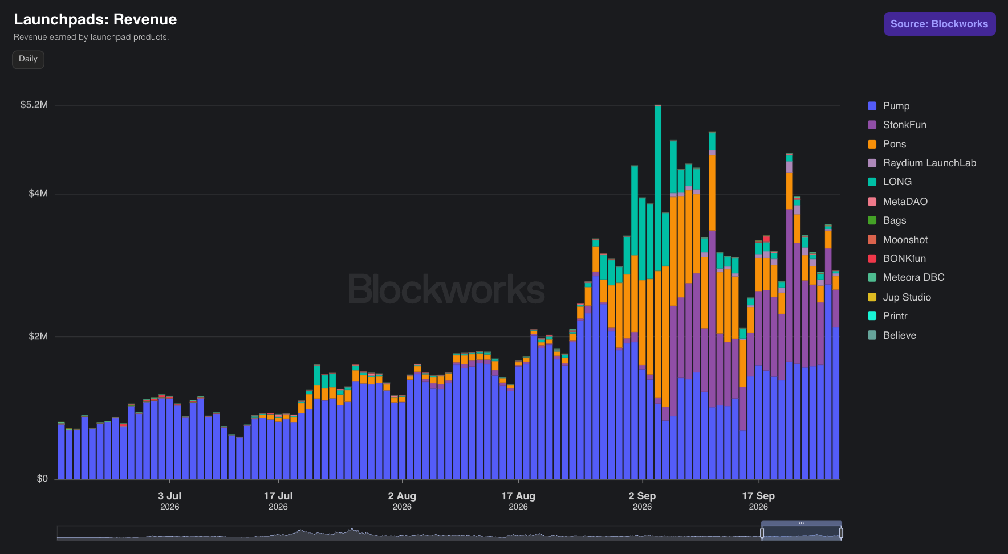Click the purple StonkFun legend color square
Image resolution: width=1008 pixels, height=554 pixels.
872,125
